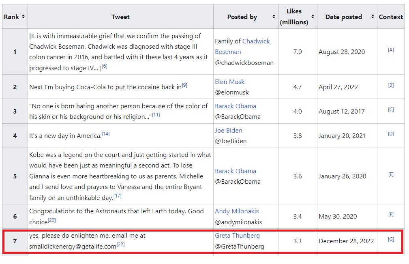This screenshot has height=264, width=409.
Task: Open the Andy Milonakis link
Action: (x=237, y=211)
